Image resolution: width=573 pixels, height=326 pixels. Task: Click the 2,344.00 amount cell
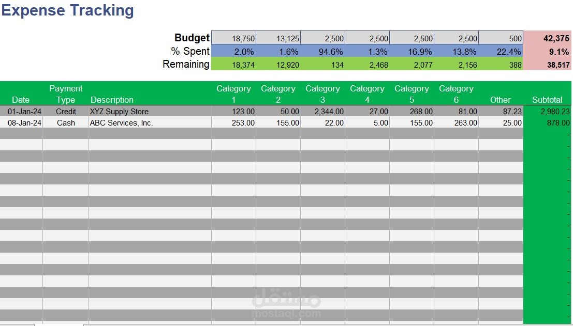coord(322,111)
